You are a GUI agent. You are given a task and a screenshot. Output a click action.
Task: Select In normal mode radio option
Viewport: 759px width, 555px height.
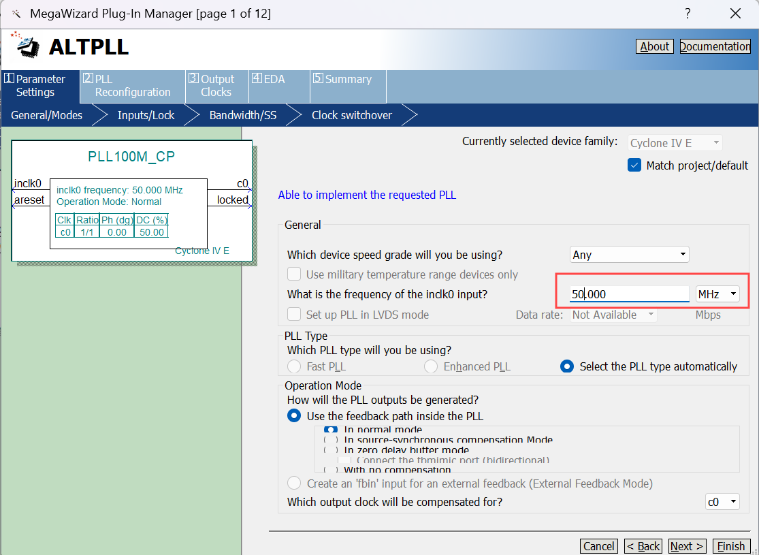coord(331,430)
